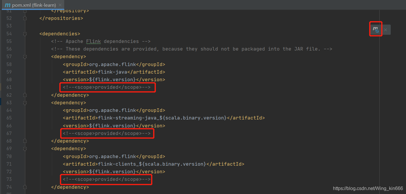The height and width of the screenshot is (194, 406).
Task: Click ${flink.version} on line 72
Action: [113, 172]
